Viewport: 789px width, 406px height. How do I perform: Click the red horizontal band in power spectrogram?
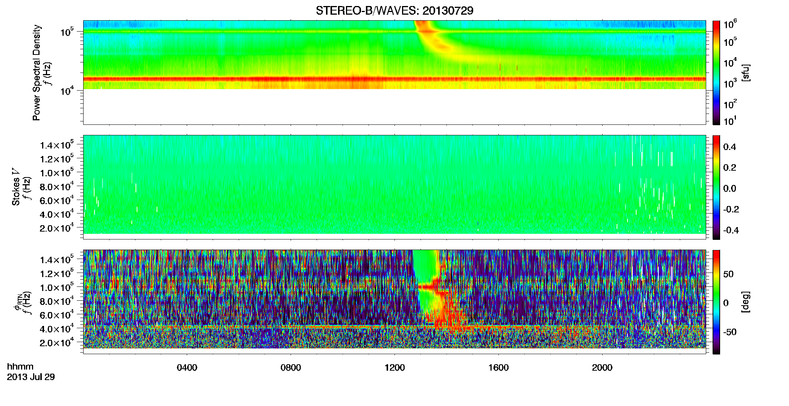[394, 79]
